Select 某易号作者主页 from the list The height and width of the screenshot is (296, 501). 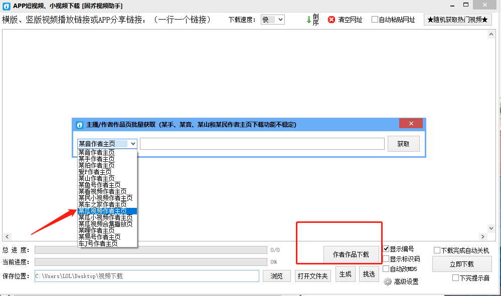click(x=107, y=237)
